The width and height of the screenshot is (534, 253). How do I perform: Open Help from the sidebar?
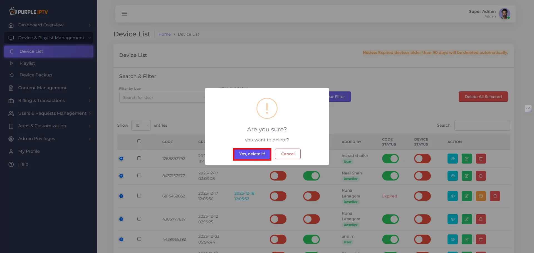[x=49, y=164]
